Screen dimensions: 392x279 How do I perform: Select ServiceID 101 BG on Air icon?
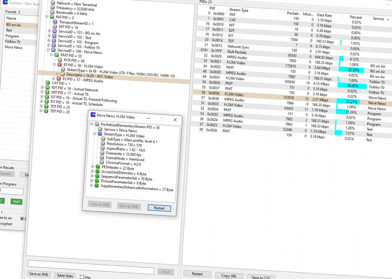54,31
